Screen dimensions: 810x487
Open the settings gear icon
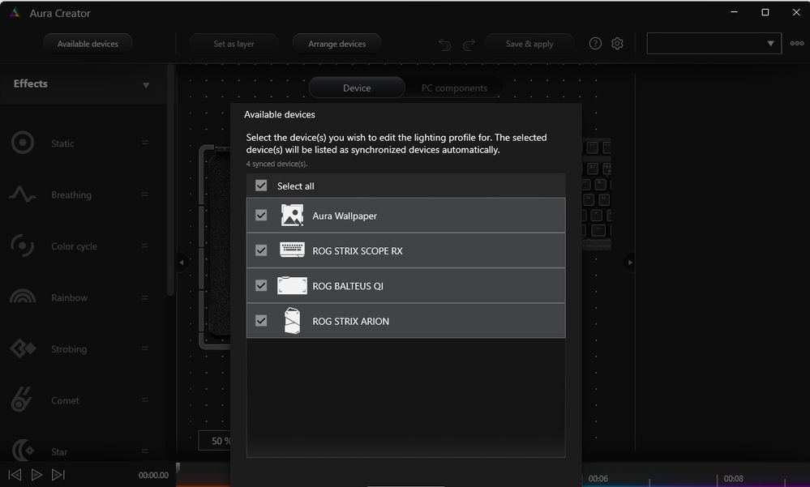point(617,44)
